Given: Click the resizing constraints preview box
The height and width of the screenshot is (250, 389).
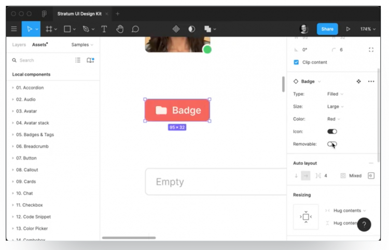Looking at the screenshot, I should coord(305,217).
